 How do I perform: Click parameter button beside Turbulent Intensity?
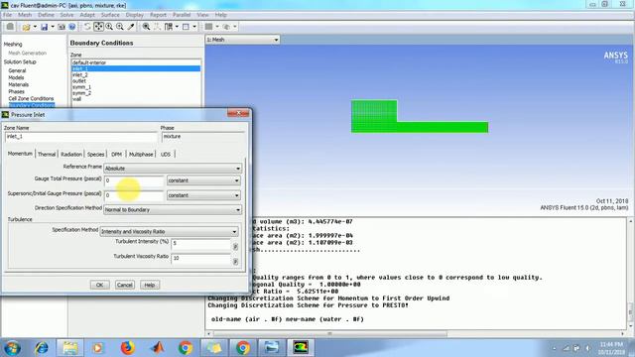[235, 247]
